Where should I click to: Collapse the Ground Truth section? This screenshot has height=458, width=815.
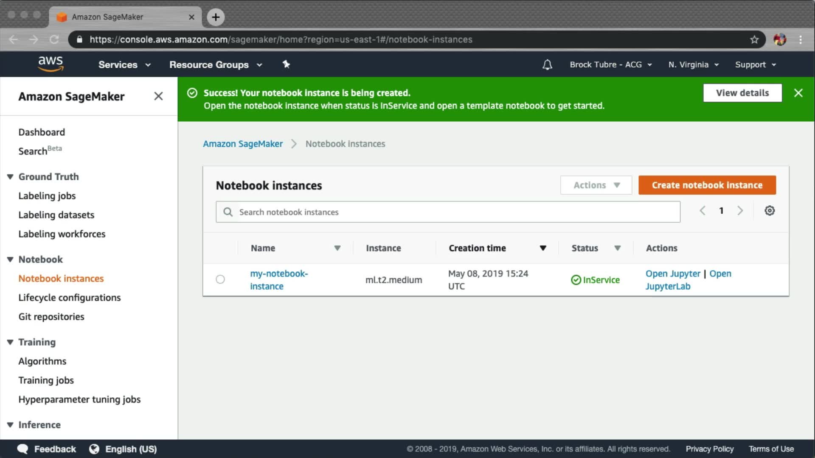pyautogui.click(x=10, y=177)
